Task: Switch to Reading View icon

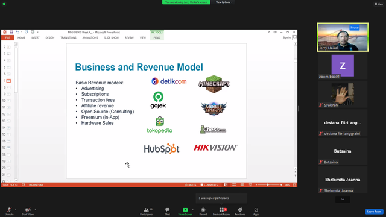Action: (242, 185)
